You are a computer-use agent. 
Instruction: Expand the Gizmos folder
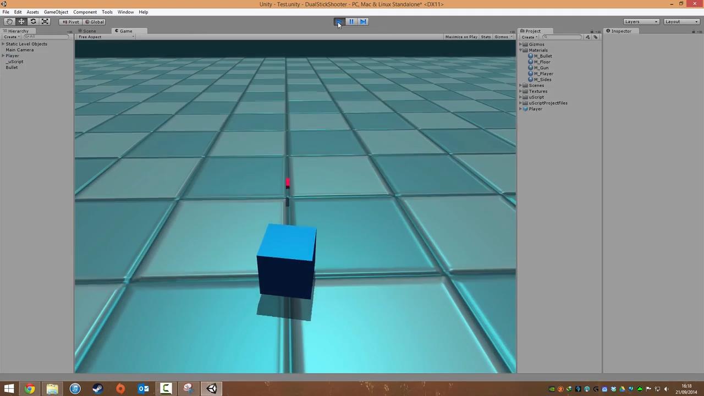521,45
